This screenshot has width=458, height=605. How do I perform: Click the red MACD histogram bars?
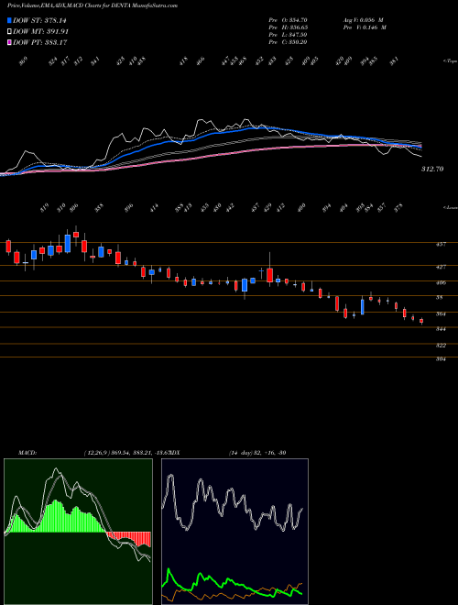click(x=128, y=539)
